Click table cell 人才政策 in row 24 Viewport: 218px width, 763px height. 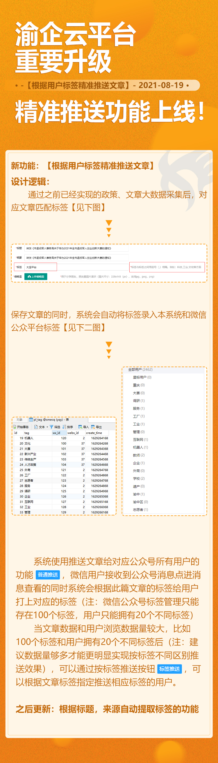coord(31,464)
